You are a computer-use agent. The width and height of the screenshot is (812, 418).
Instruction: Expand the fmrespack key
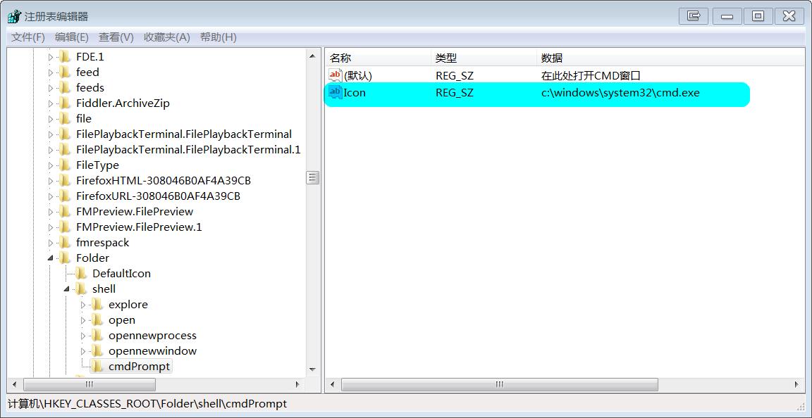(x=51, y=243)
